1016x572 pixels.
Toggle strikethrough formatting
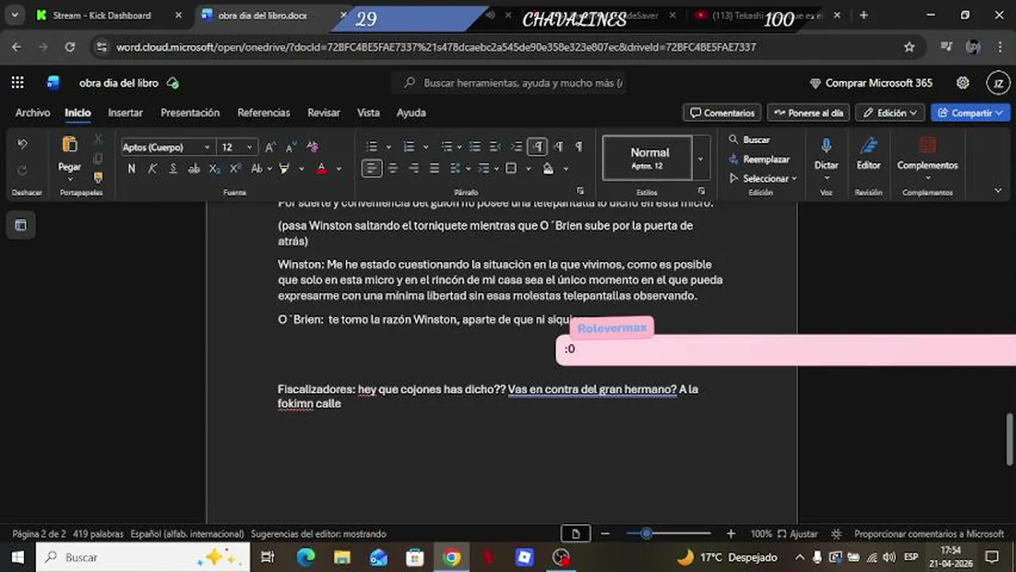point(193,168)
